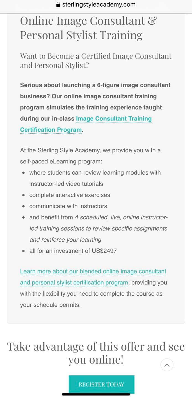
Task: Tap the 'Want to Become a Certified' subheading
Action: (96, 60)
